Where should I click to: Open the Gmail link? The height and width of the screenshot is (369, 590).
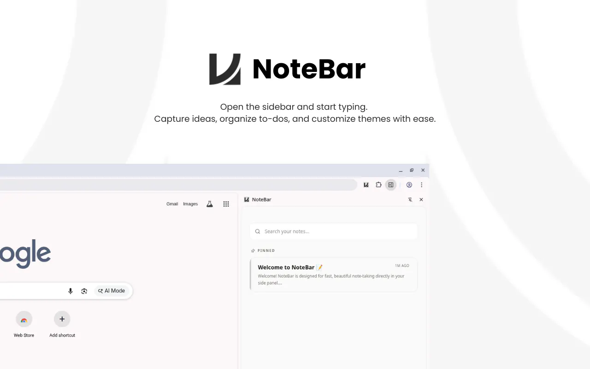coord(172,204)
